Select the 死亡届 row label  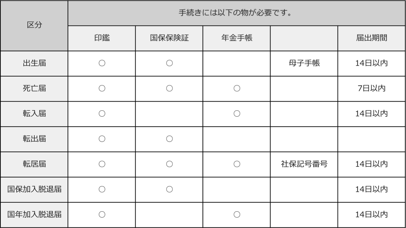pyautogui.click(x=34, y=88)
